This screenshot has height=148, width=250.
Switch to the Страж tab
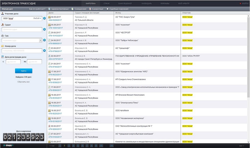(106, 3)
